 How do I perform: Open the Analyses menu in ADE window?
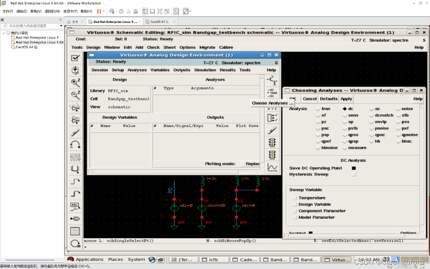[x=137, y=70]
